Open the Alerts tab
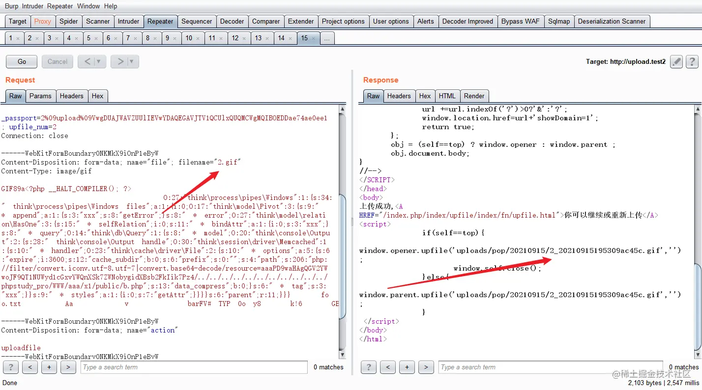 click(426, 21)
